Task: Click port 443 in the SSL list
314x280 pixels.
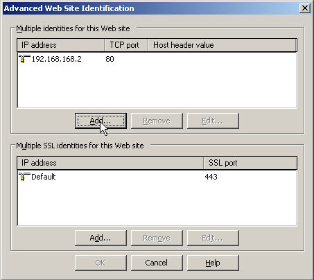Action: pyautogui.click(x=211, y=177)
